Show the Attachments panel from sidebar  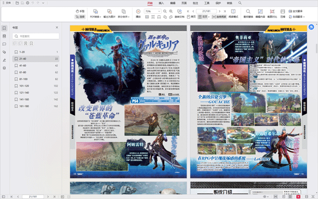click(4, 52)
